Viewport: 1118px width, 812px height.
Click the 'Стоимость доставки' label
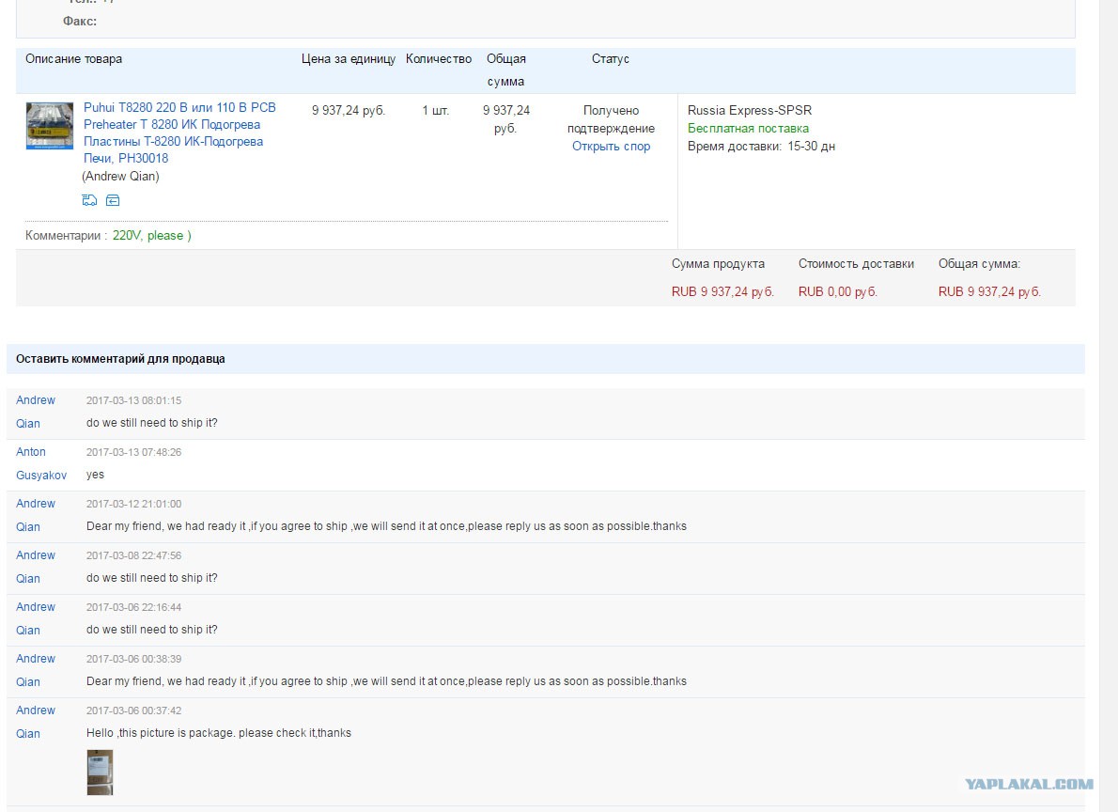(x=856, y=264)
